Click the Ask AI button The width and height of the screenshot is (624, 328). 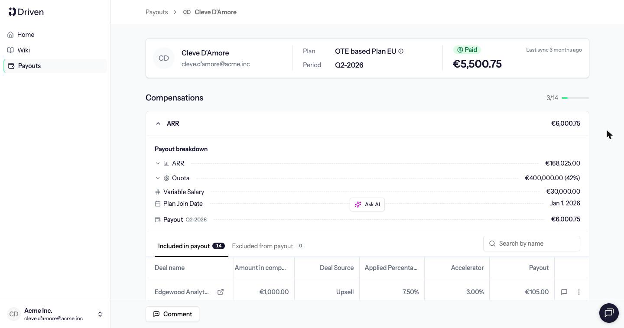(x=367, y=205)
